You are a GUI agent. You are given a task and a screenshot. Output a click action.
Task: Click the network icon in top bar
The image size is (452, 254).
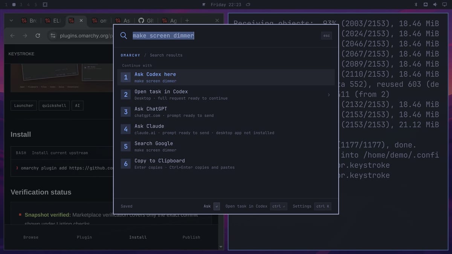click(x=425, y=5)
